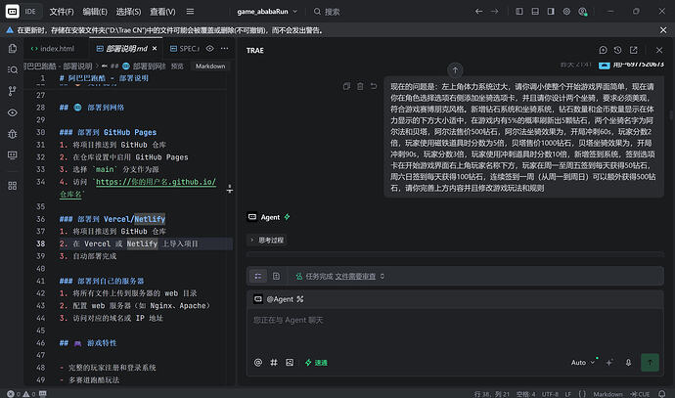Open the Source Control sidebar icon
675x398 pixels.
pos(13,91)
